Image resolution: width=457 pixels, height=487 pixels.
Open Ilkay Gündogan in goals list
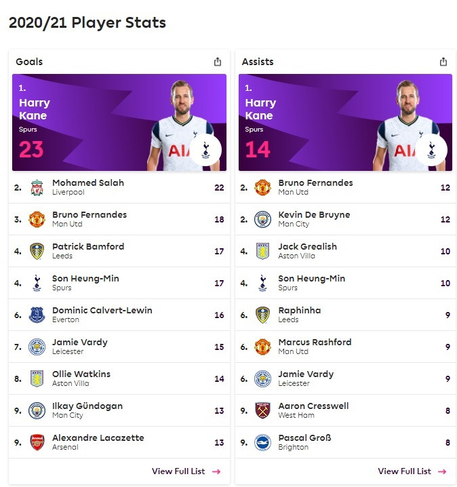pyautogui.click(x=87, y=406)
